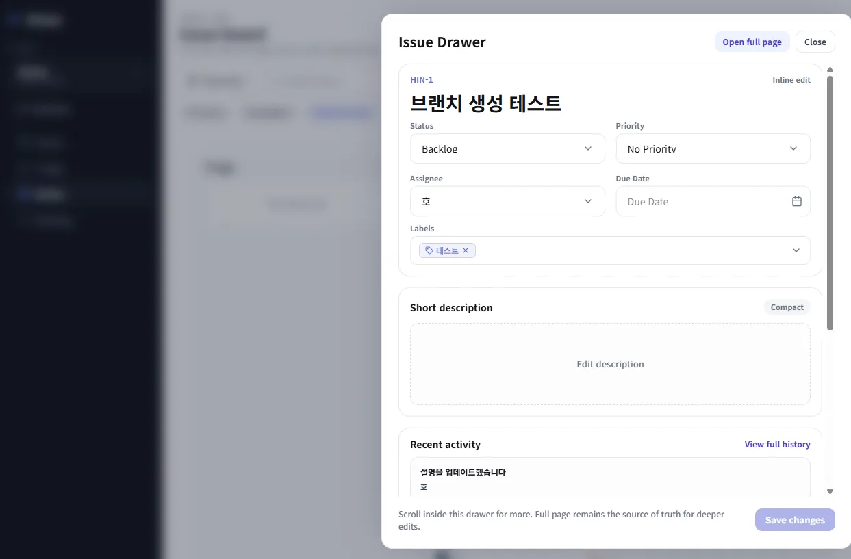Open the View full history link
The height and width of the screenshot is (559, 851).
click(777, 445)
